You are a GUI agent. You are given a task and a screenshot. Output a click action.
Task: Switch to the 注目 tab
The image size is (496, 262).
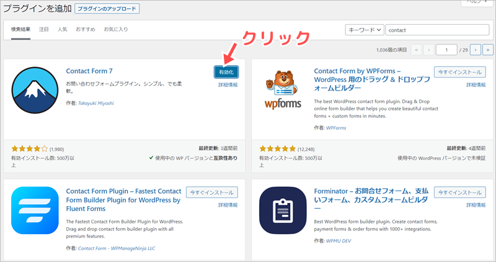pos(44,29)
